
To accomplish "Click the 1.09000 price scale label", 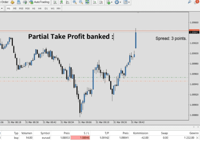I will coord(194,53).
